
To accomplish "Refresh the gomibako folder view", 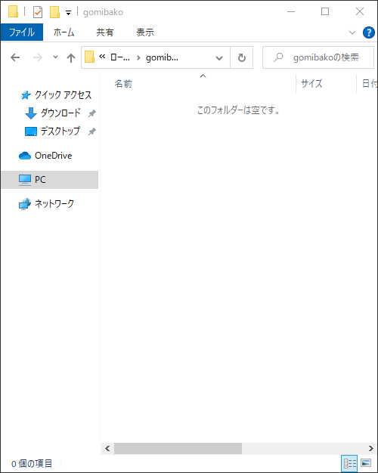I will pyautogui.click(x=241, y=57).
